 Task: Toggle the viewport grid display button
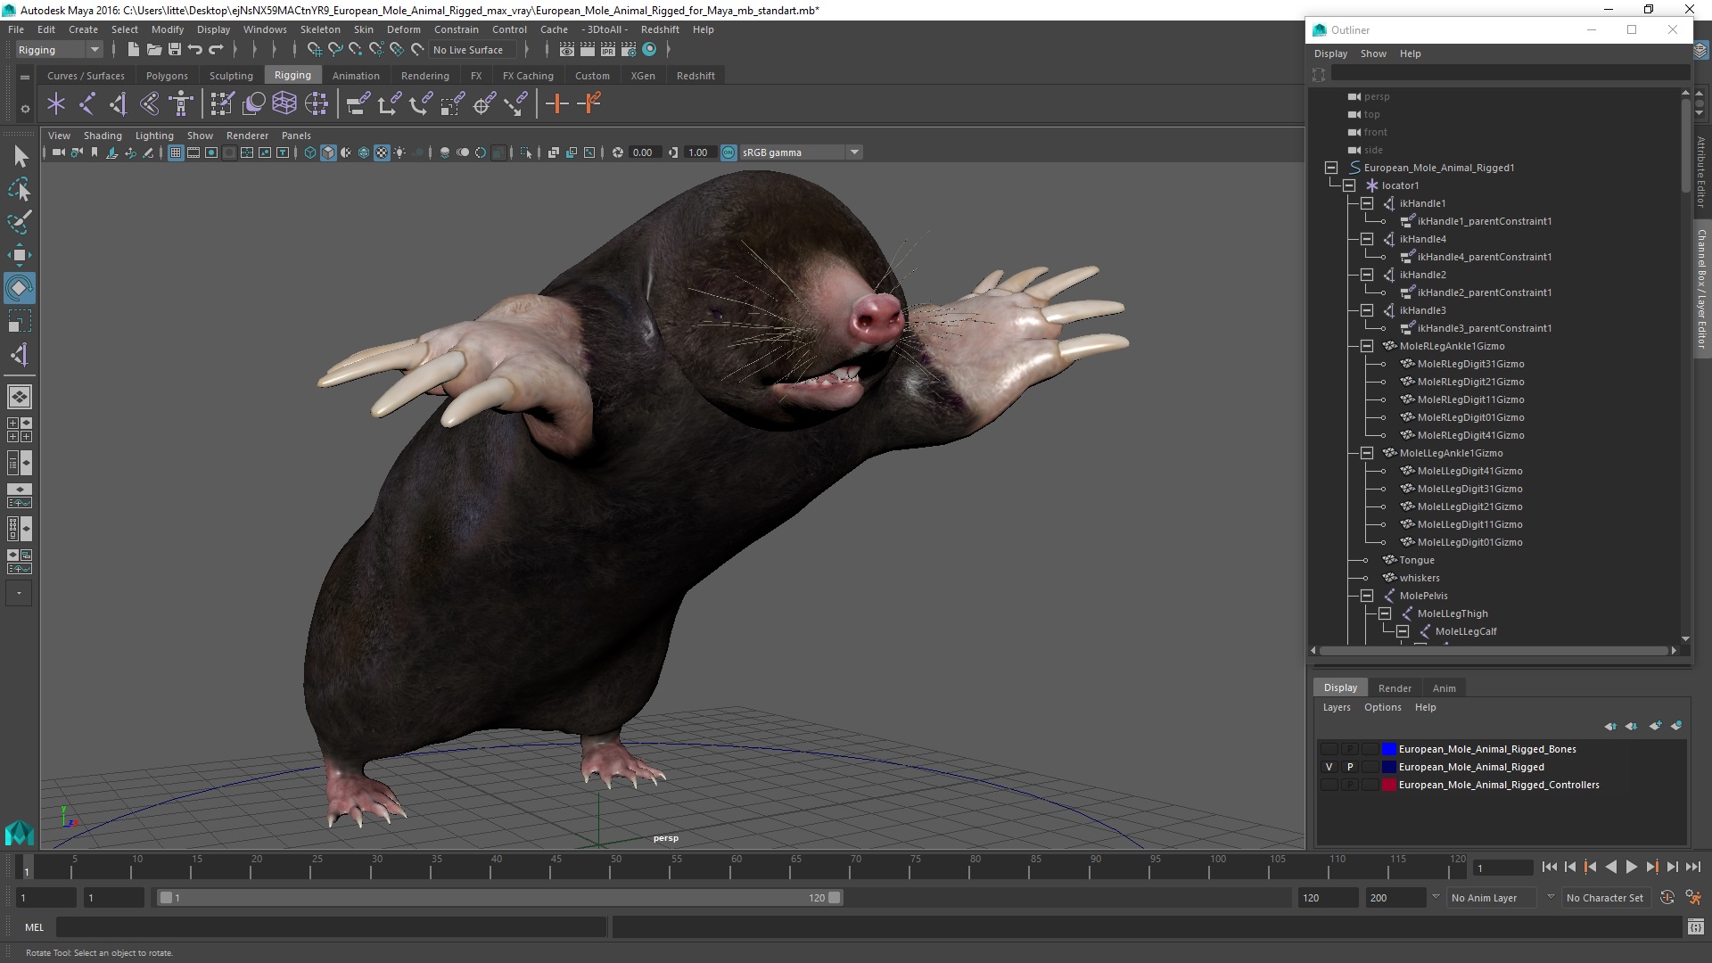(176, 153)
